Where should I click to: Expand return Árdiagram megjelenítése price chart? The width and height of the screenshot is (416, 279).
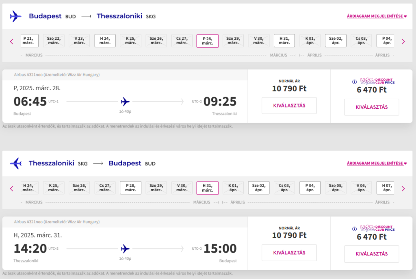tap(377, 163)
